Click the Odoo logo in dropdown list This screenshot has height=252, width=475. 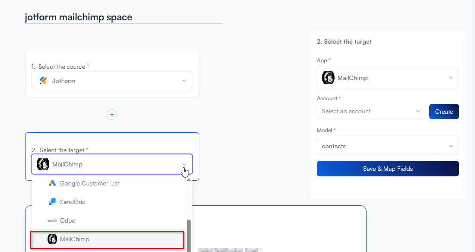52,220
